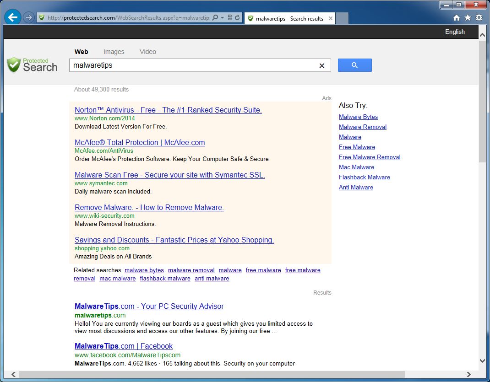This screenshot has height=382, width=490.
Task: Open the address bar dropdown arrow
Action: (222, 18)
